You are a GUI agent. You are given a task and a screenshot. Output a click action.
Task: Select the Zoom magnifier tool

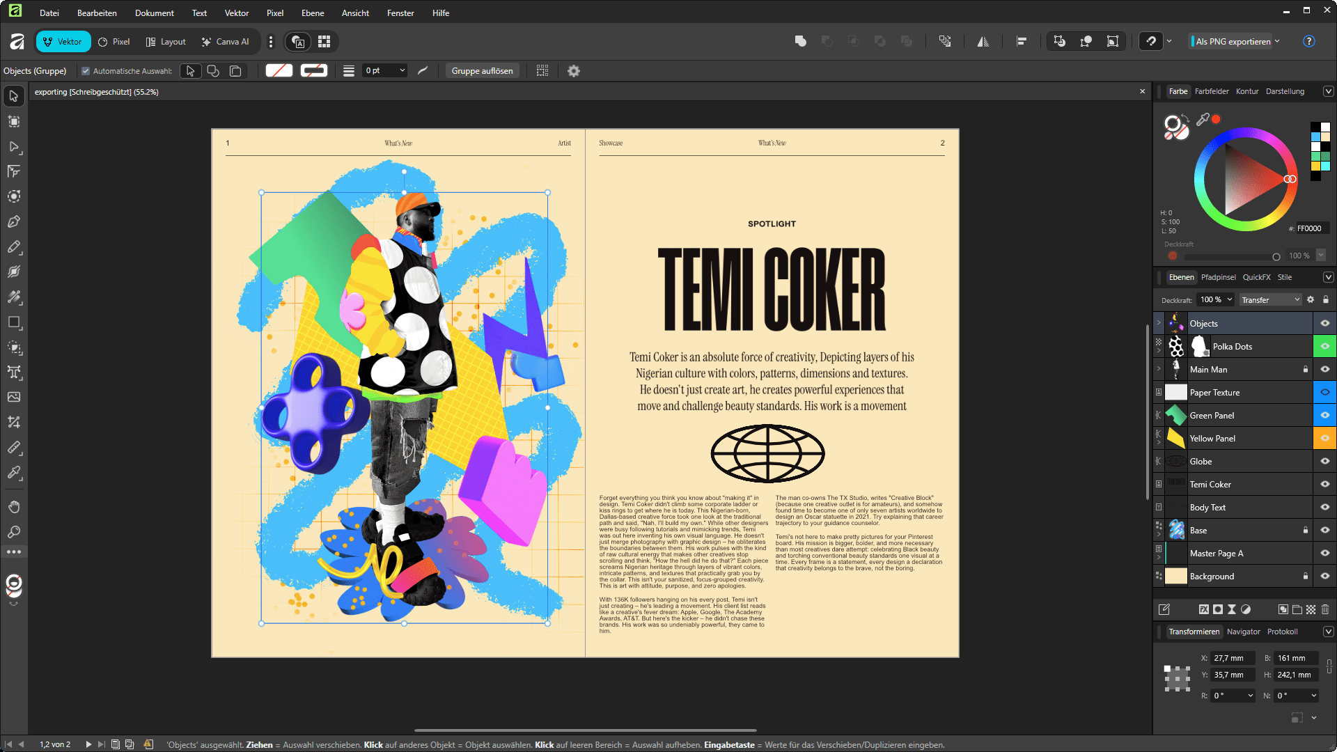[x=14, y=532]
